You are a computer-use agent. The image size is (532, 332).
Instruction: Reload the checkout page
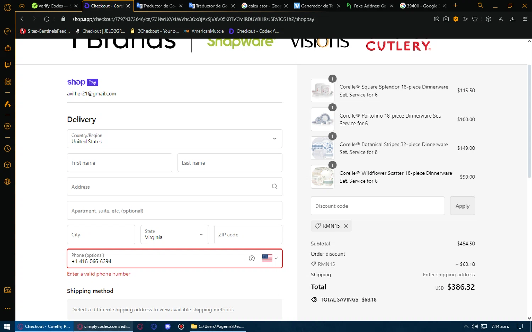point(46,19)
